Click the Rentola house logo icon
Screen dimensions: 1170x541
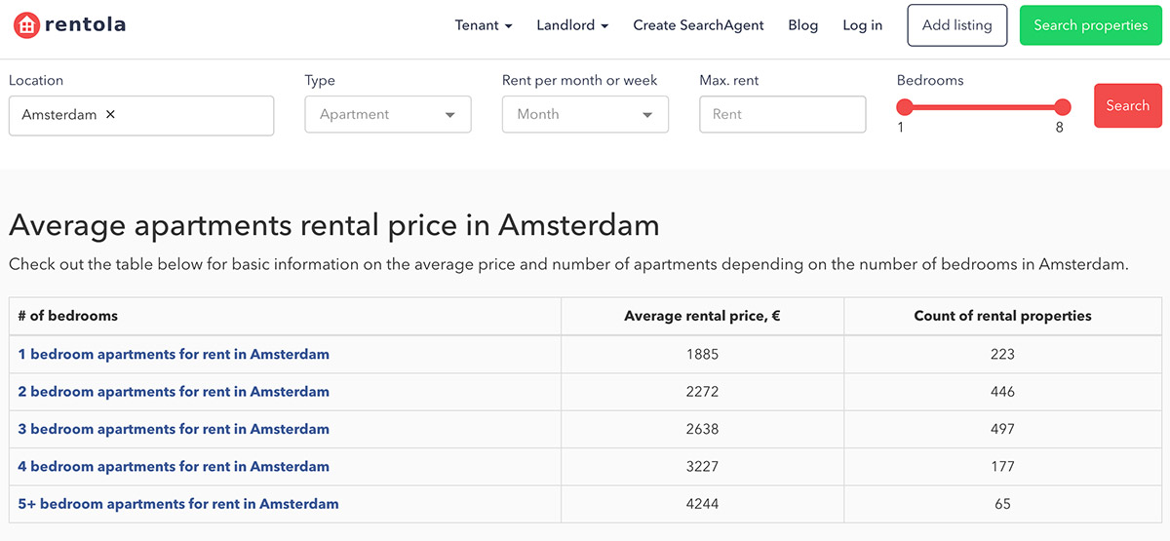click(26, 25)
